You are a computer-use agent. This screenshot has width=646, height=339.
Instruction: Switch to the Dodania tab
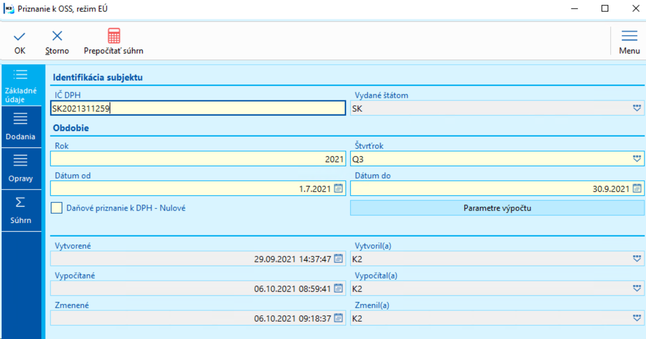pyautogui.click(x=22, y=127)
